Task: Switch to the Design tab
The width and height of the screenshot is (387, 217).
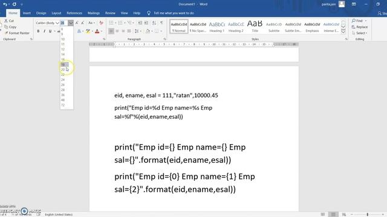Action: point(41,13)
